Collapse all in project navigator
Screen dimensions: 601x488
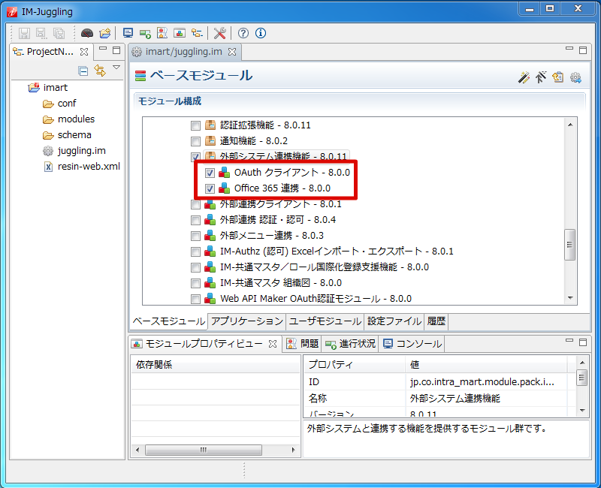pyautogui.click(x=83, y=71)
